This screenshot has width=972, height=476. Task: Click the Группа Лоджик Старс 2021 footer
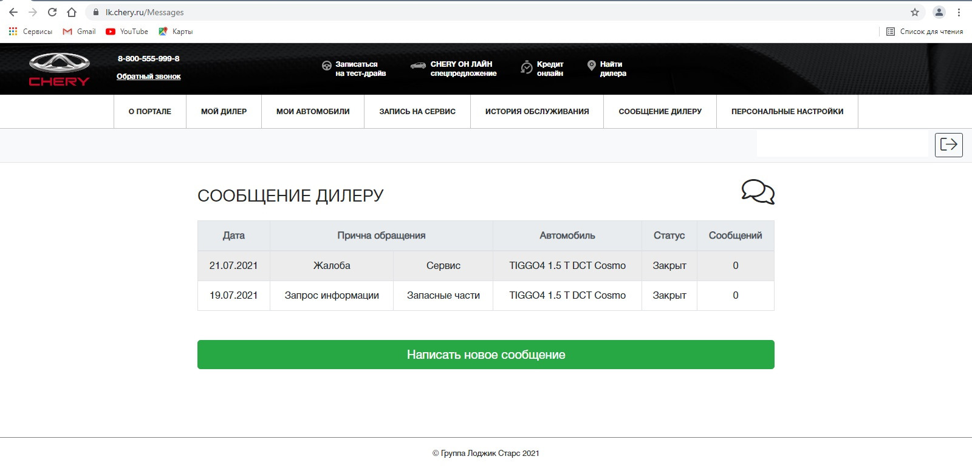486,453
